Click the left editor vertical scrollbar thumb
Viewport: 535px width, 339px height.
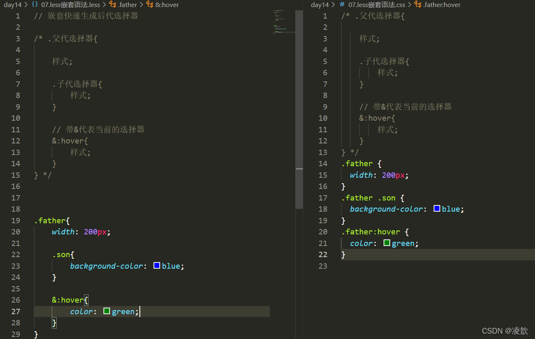click(299, 110)
